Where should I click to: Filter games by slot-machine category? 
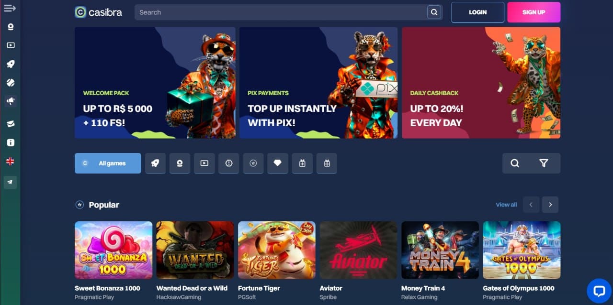[180, 163]
